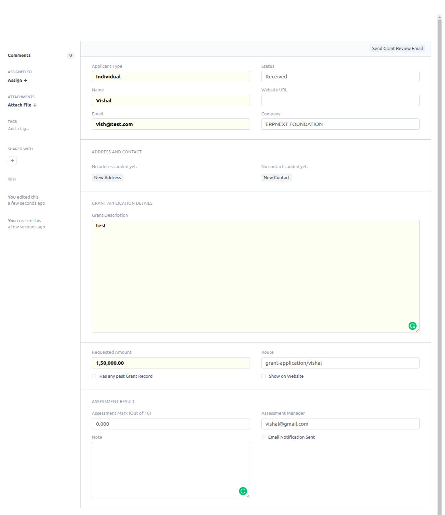Viewport: 445px width, 515px height.
Task: Click the Comments sidebar item
Action: coord(19,55)
